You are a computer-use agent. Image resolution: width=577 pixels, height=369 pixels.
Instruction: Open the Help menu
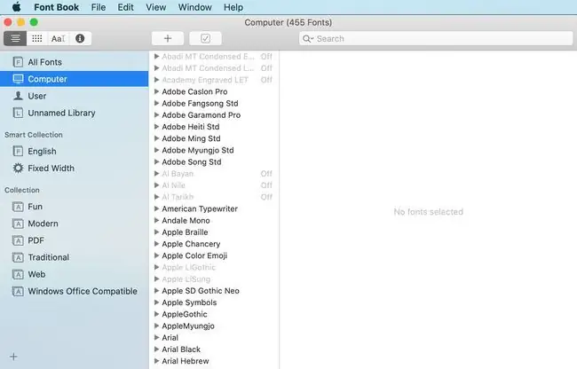233,7
